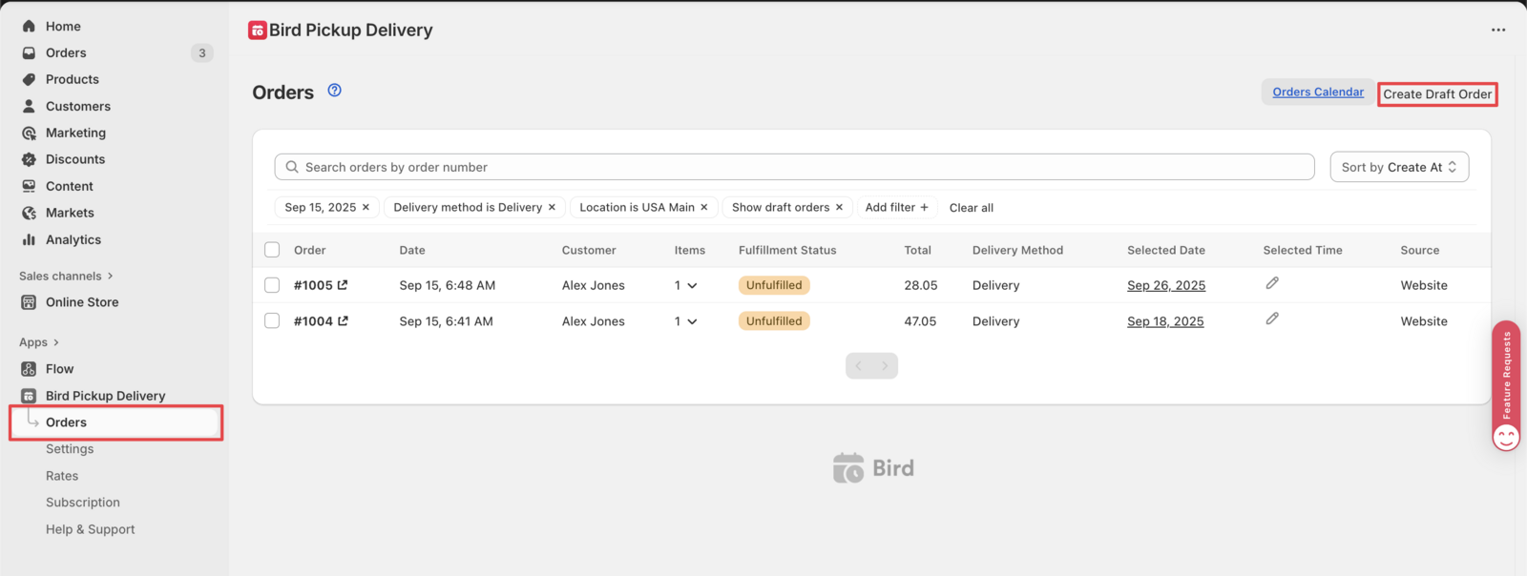
Task: Open Settings under Bird Pickup Delivery
Action: 70,449
